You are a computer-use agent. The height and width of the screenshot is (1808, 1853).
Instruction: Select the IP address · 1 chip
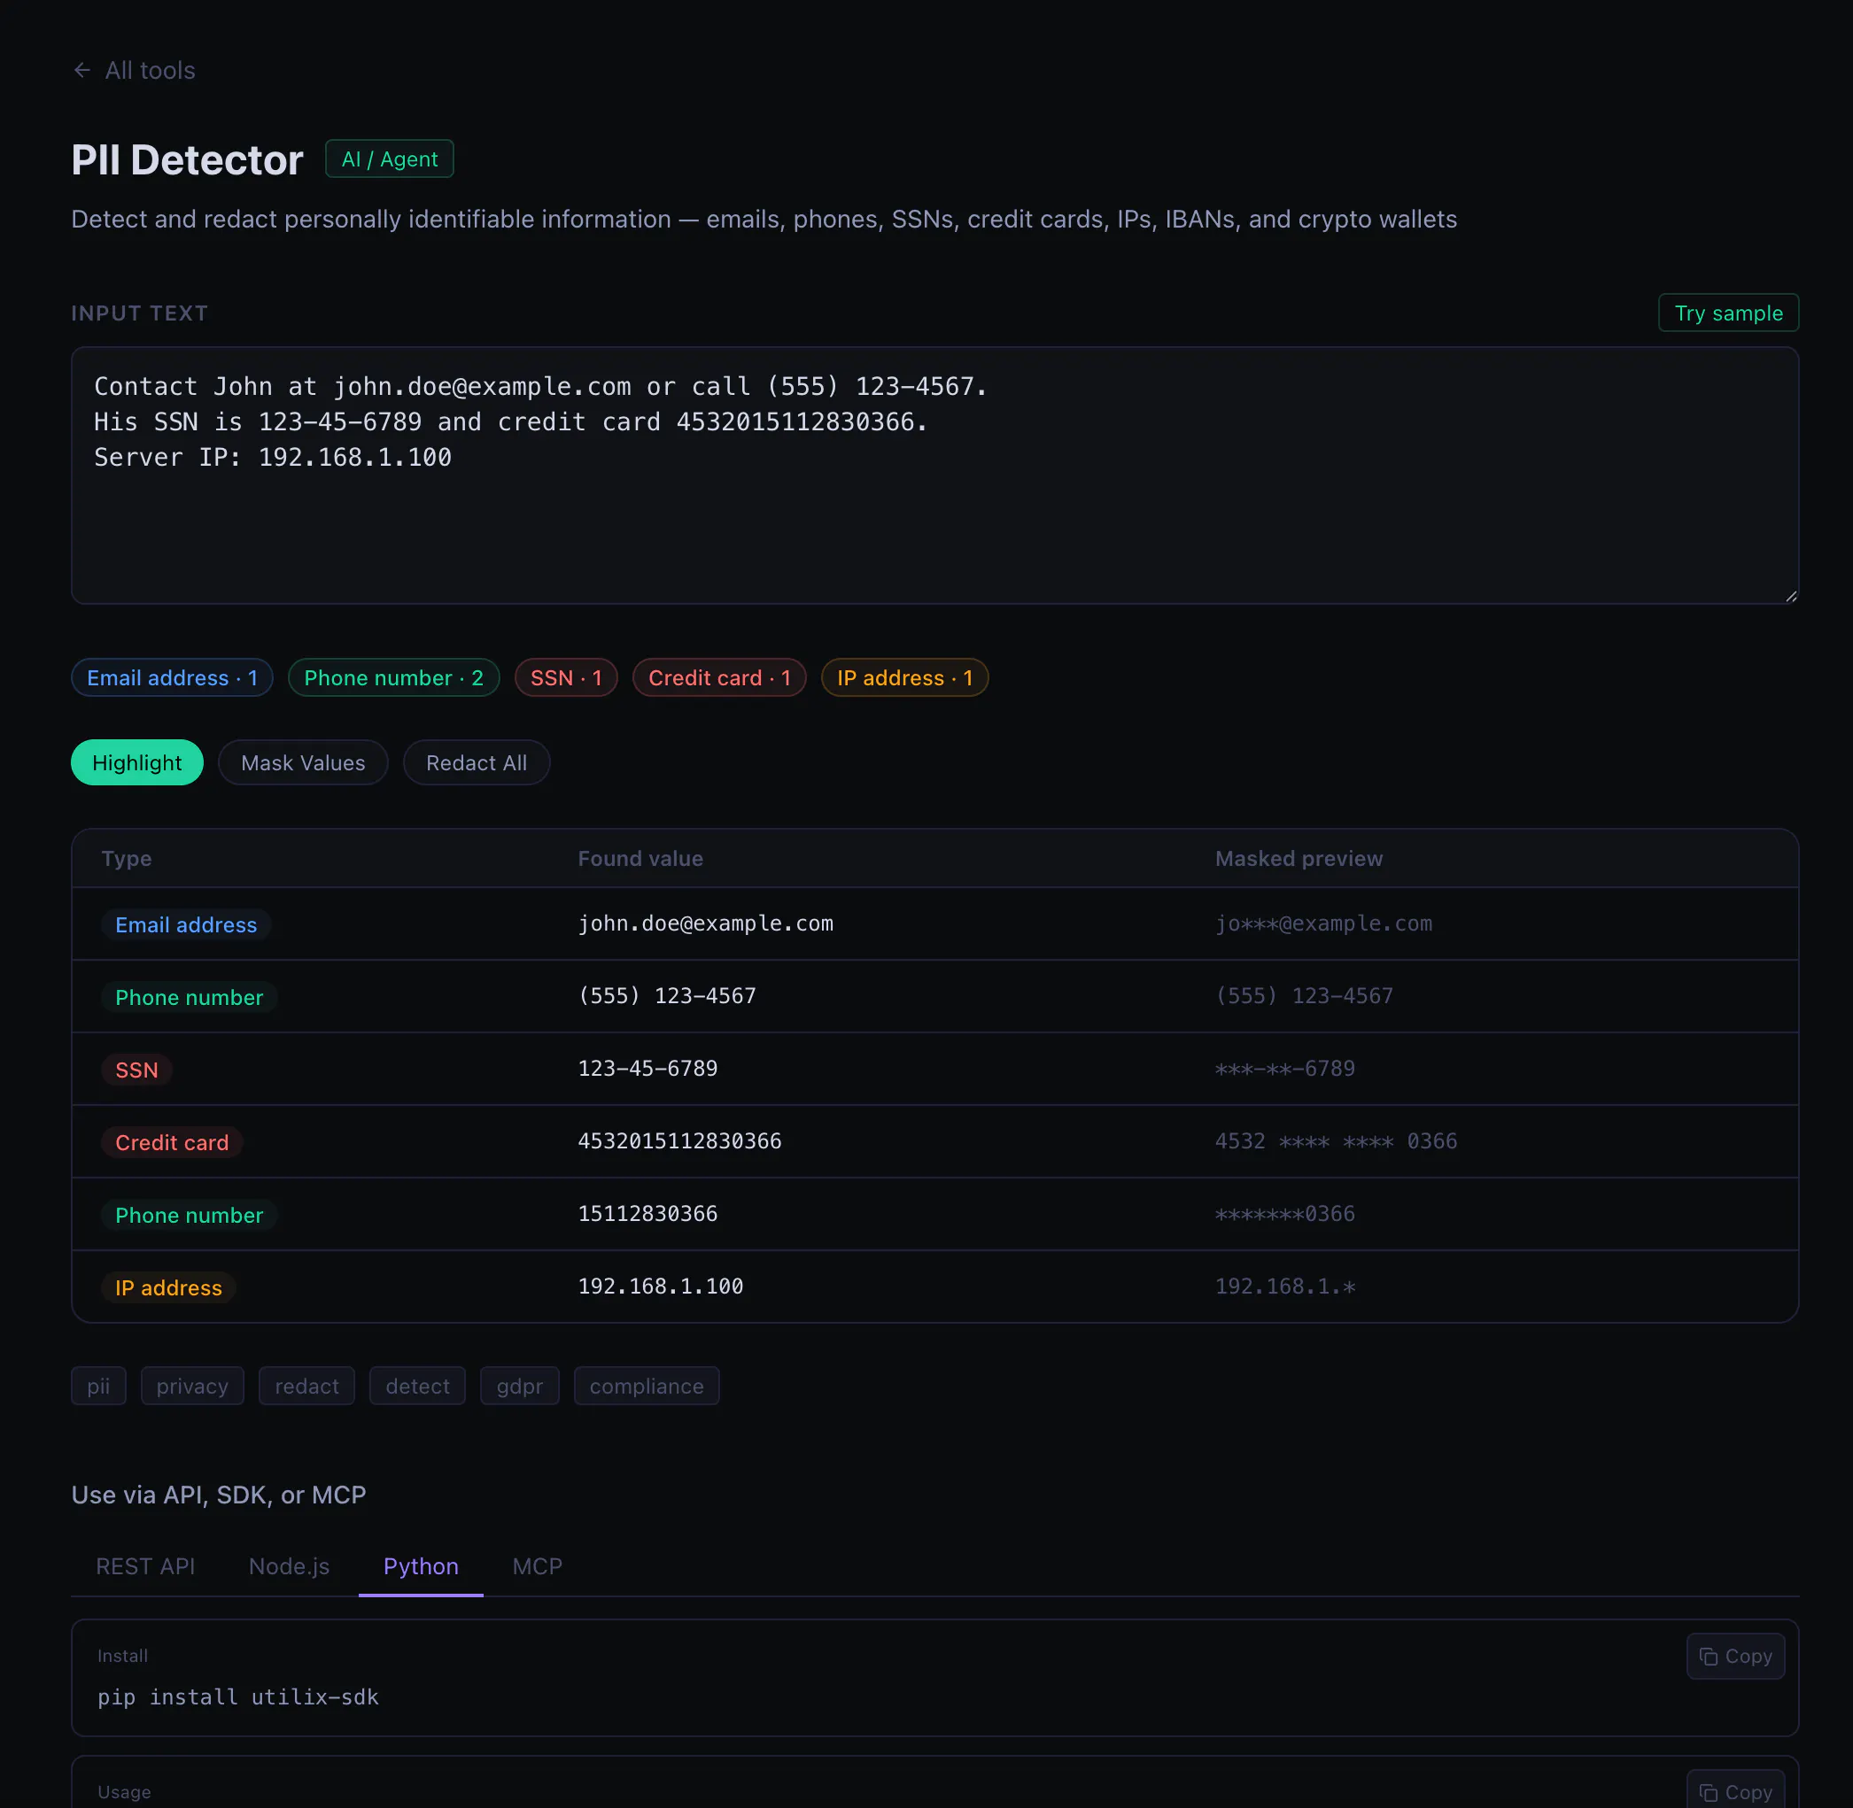click(x=904, y=677)
